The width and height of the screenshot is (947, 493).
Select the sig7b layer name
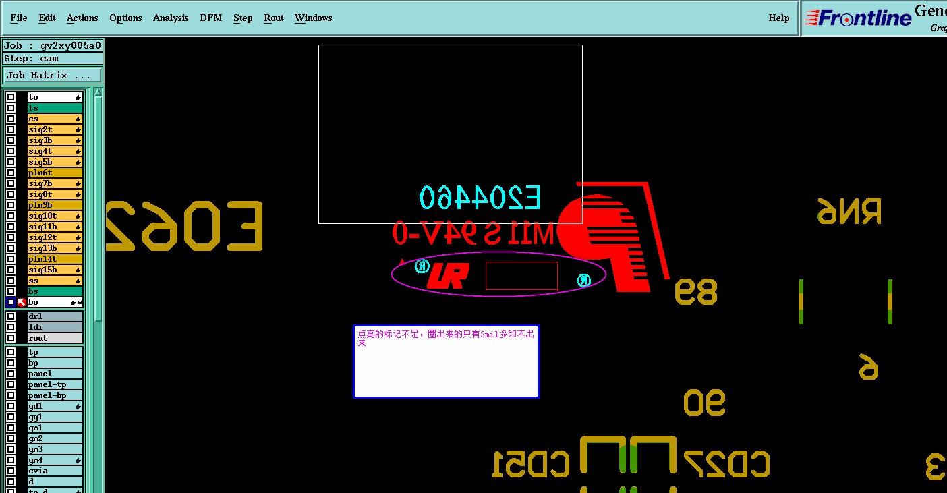click(x=55, y=183)
